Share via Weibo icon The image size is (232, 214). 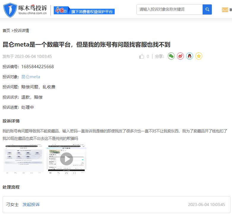[x=180, y=56]
